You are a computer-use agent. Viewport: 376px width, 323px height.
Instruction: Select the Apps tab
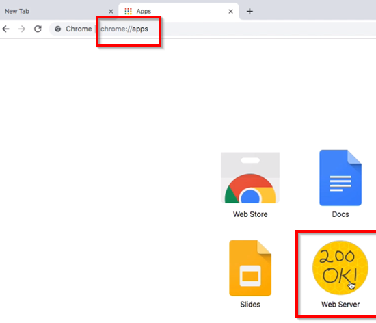coord(178,11)
